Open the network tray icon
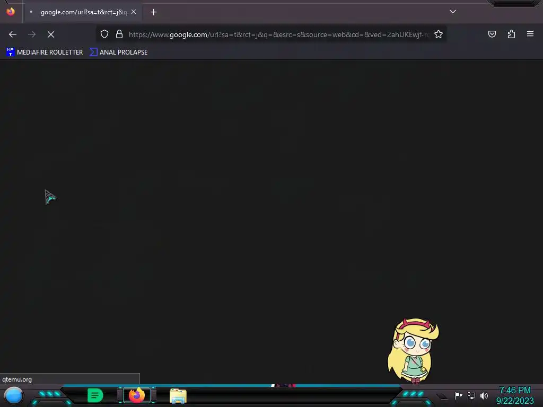 point(471,395)
